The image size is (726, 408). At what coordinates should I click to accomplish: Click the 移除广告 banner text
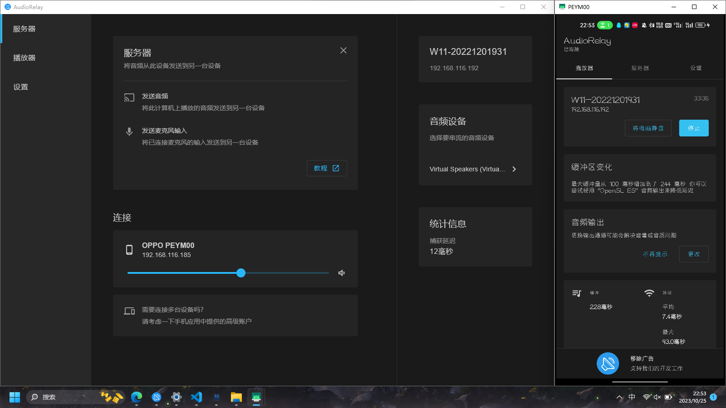tap(642, 359)
